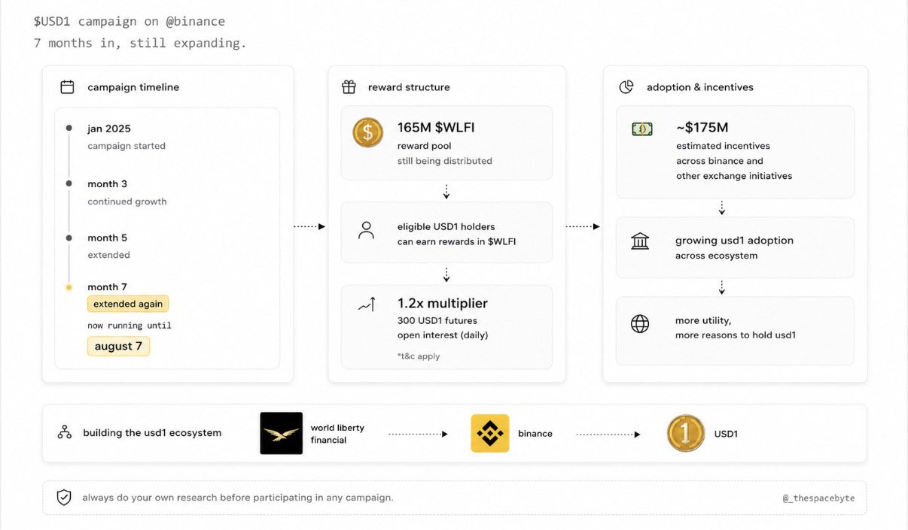Click the rising chart multiplier icon
908x530 pixels.
click(x=367, y=304)
